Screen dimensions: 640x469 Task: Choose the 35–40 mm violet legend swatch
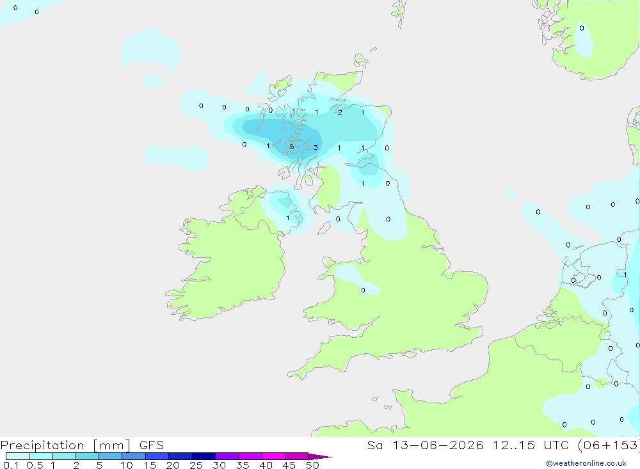[x=250, y=456]
